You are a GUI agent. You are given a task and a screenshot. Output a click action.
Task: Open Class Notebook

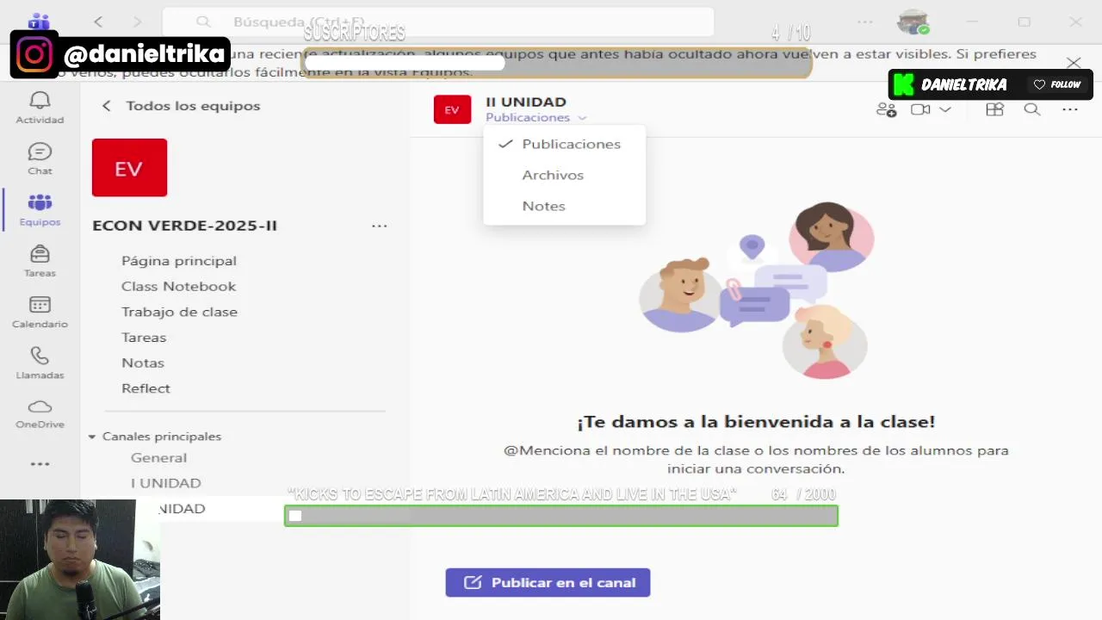(178, 286)
